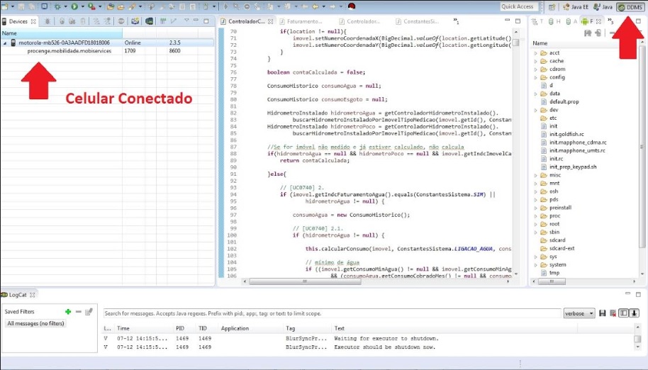The image size is (648, 370).
Task: Toggle display of saved filters view in LogCat
Action: pyautogui.click(x=623, y=313)
